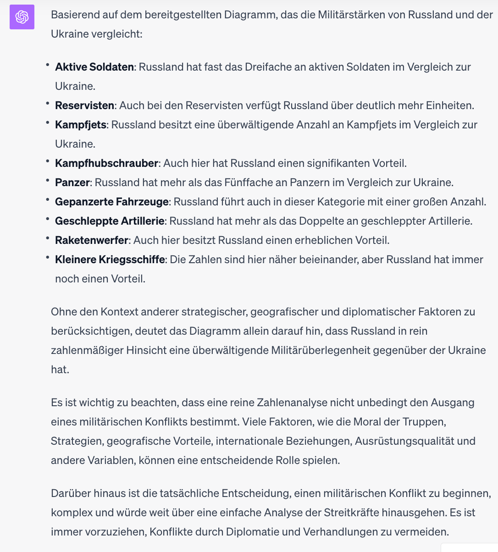Viewport: 498px width, 552px height.
Task: Click the bold 'Gepanzerte Fahrzeuge' bullet label
Action: 112,202
